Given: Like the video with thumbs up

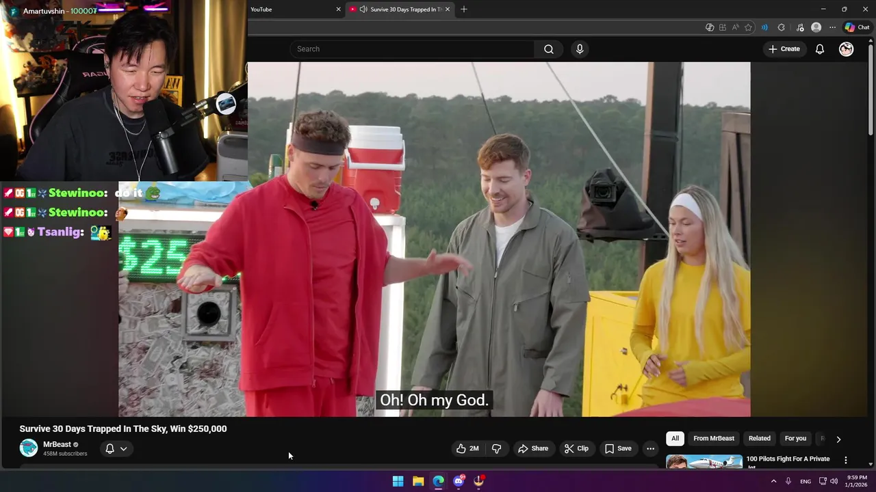Looking at the screenshot, I should (467, 449).
